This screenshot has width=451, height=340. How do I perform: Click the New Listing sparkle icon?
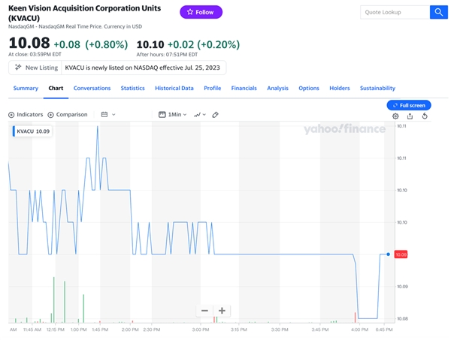pos(18,68)
